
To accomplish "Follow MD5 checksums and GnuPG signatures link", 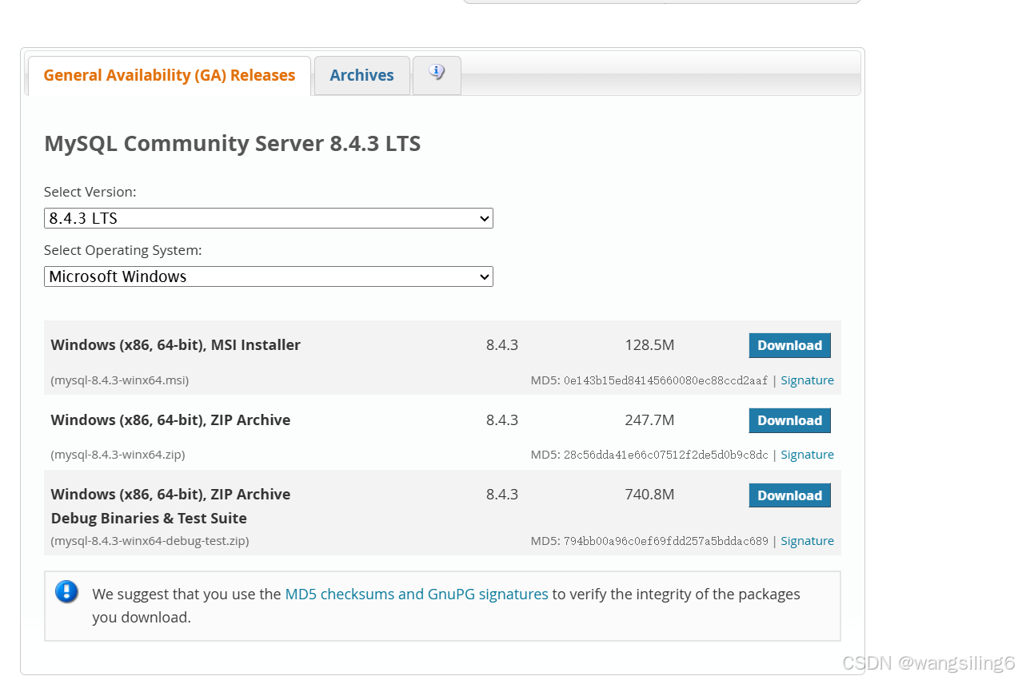I will 417,594.
